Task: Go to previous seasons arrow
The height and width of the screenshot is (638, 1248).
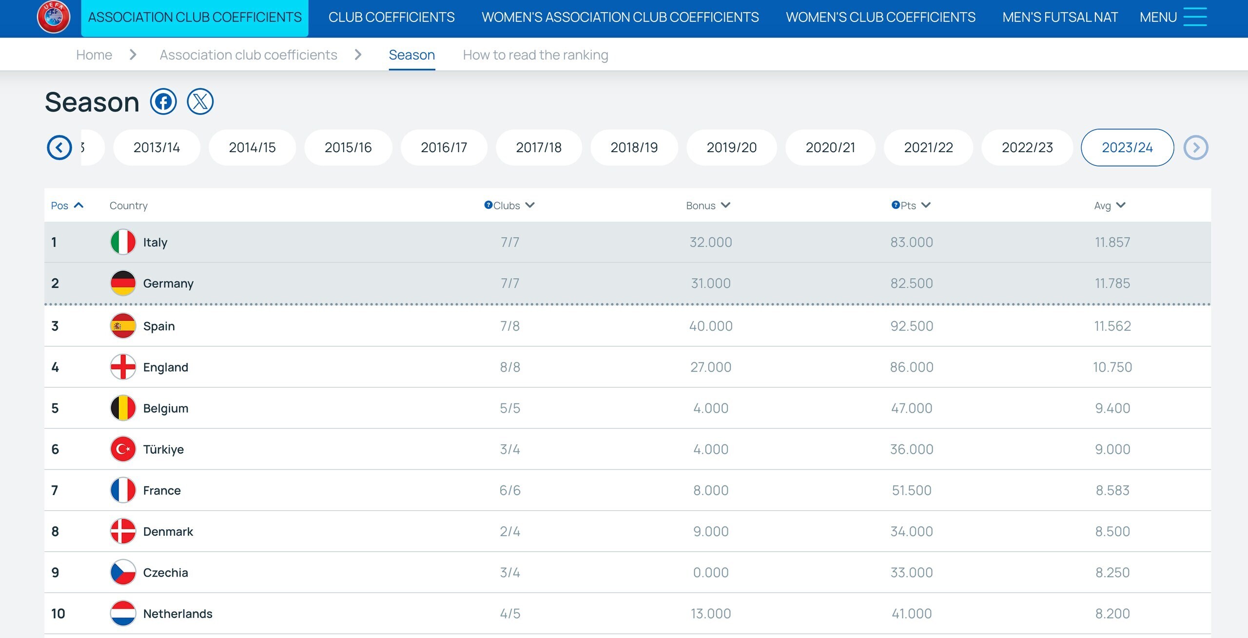Action: click(59, 147)
